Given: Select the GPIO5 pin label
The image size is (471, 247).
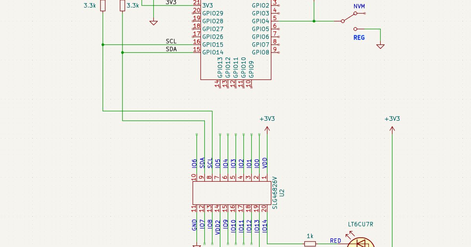Looking at the screenshot, I should [x=261, y=29].
